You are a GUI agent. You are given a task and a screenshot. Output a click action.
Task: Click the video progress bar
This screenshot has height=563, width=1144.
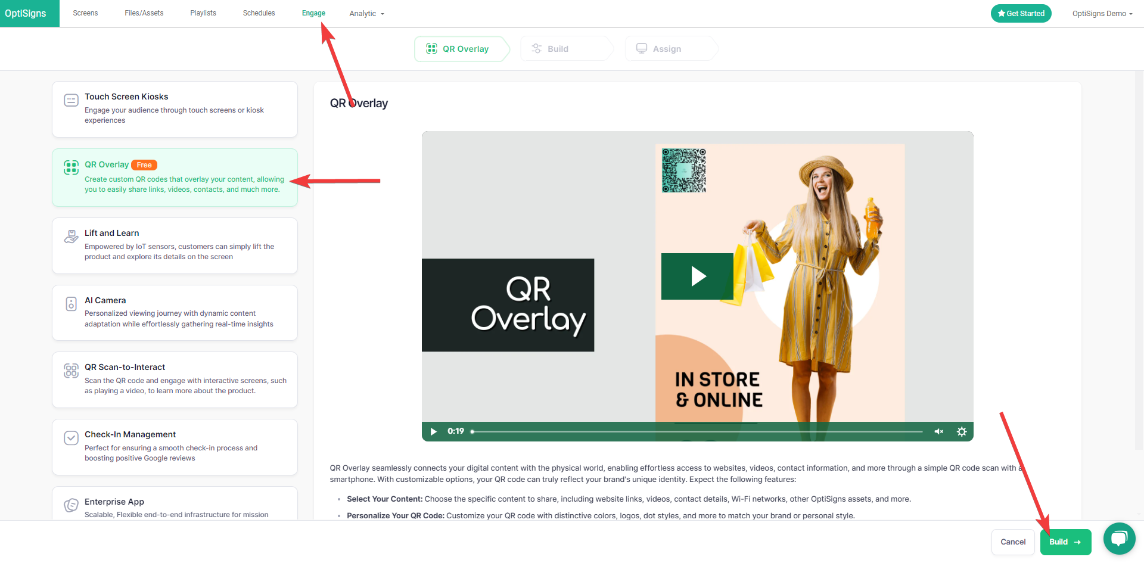pyautogui.click(x=697, y=432)
